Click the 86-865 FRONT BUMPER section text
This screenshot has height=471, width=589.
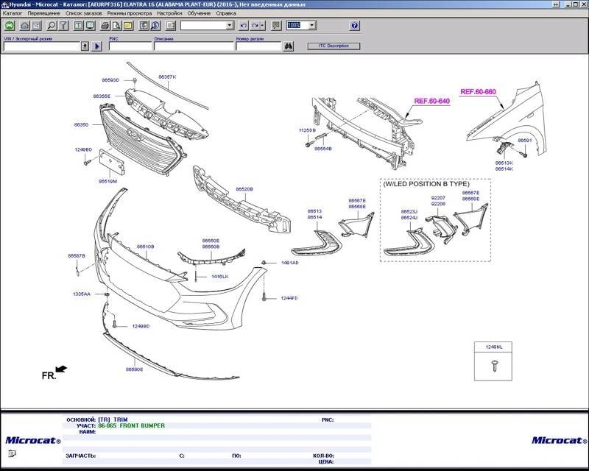click(132, 425)
